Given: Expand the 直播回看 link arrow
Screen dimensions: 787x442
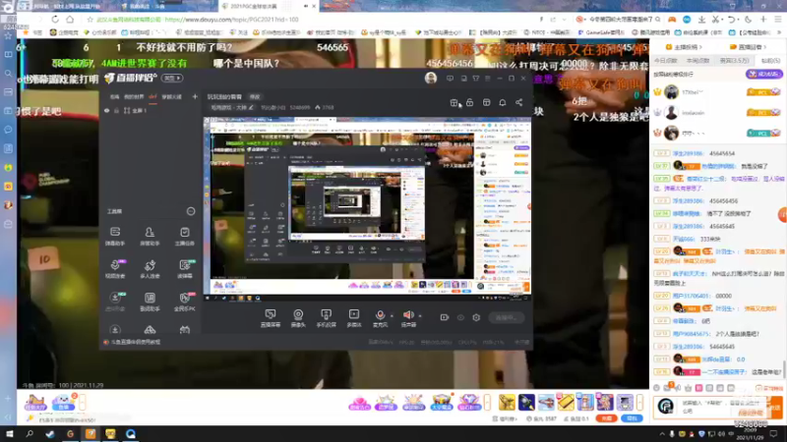Looking at the screenshot, I should (x=764, y=47).
